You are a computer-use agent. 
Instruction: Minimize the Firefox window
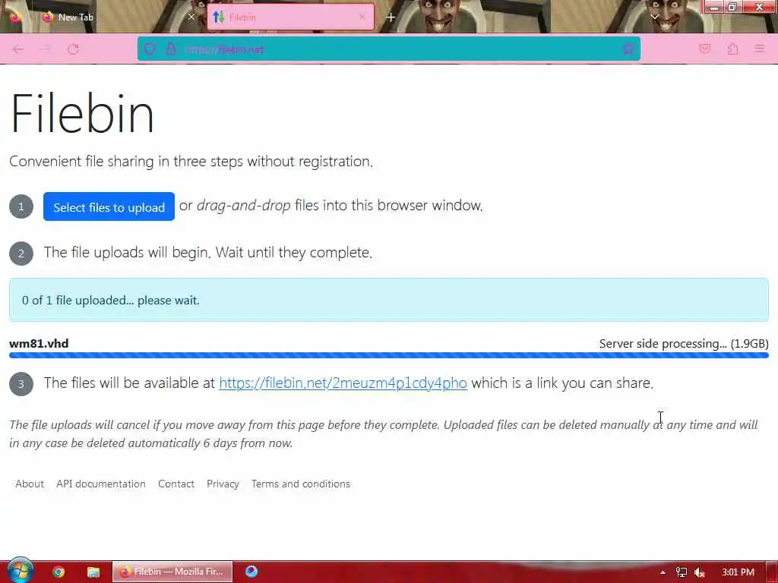coord(714,7)
